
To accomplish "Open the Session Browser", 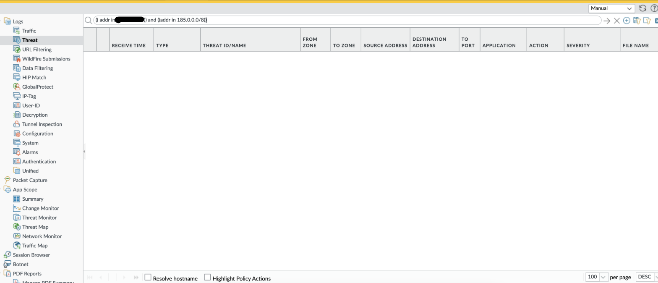I will click(31, 255).
